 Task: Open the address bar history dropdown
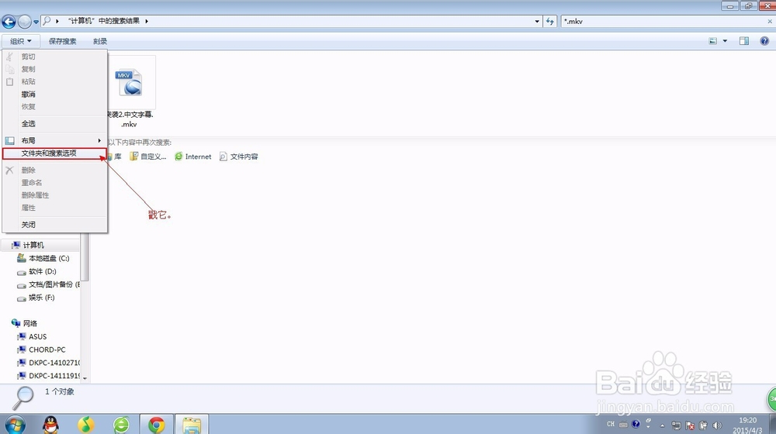pyautogui.click(x=537, y=21)
